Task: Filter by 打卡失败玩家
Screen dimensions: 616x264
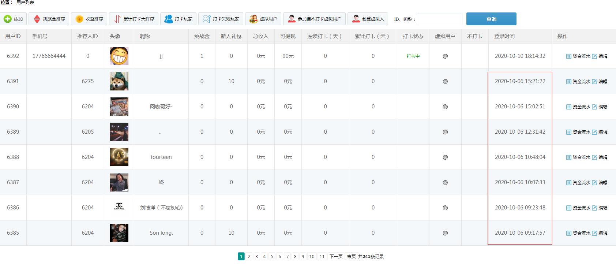Action: pyautogui.click(x=221, y=19)
